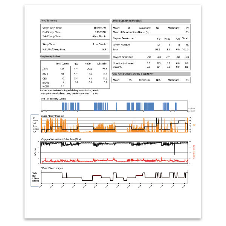
Task: Select the %CSR row label
Action: tap(46, 87)
